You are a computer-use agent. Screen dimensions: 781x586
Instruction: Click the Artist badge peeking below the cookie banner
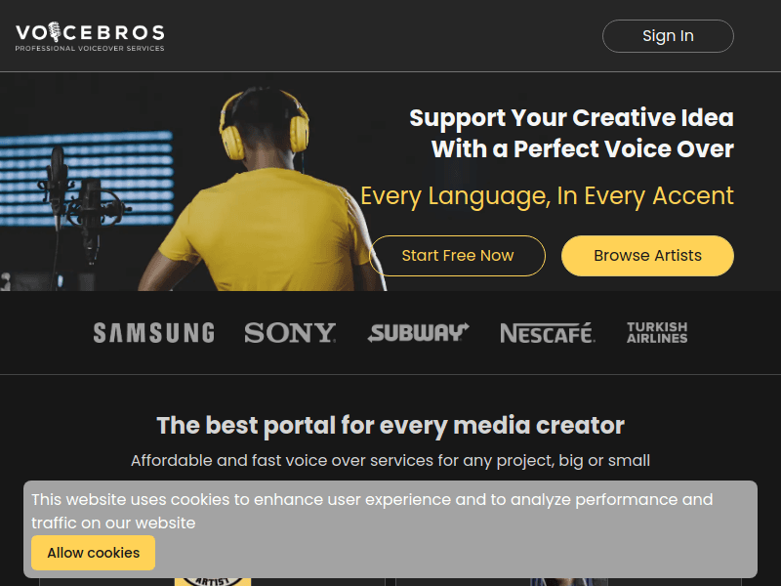tap(213, 581)
